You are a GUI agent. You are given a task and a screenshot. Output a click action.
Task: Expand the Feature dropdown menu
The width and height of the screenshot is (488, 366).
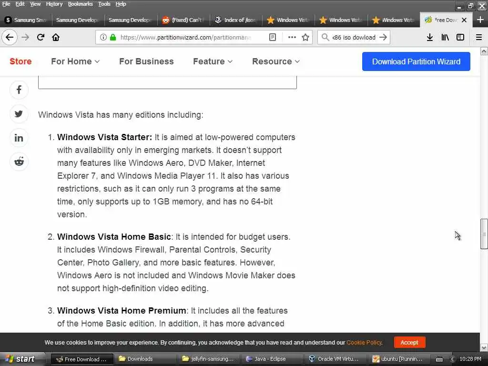coord(213,61)
